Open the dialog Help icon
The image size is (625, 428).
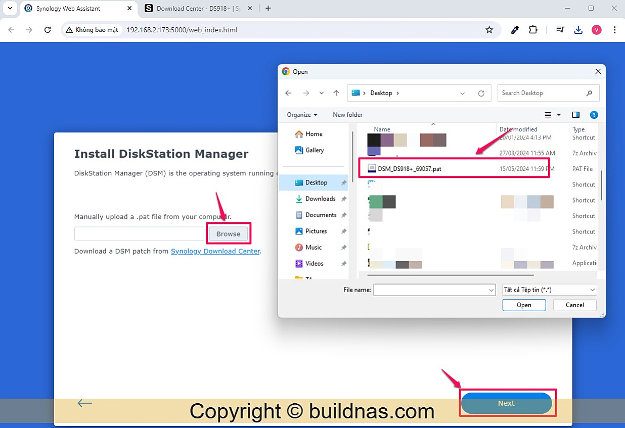tap(594, 115)
